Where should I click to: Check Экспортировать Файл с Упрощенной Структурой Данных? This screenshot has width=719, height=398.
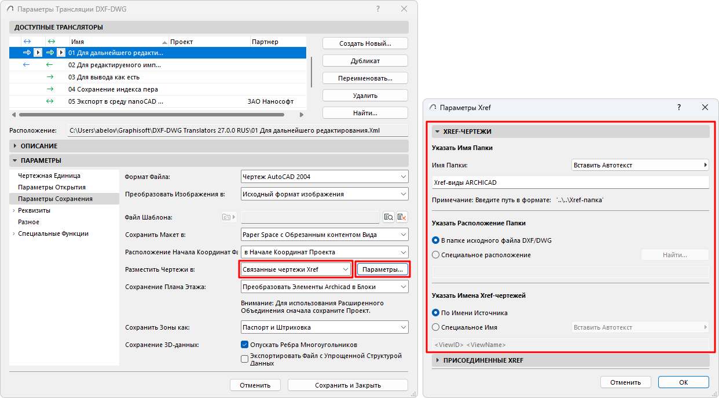(244, 359)
